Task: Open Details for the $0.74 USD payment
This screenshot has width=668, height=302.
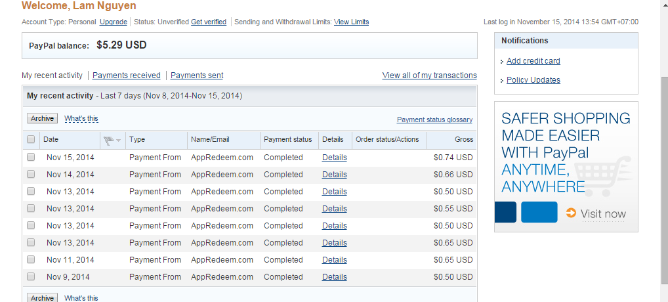Action: (334, 158)
